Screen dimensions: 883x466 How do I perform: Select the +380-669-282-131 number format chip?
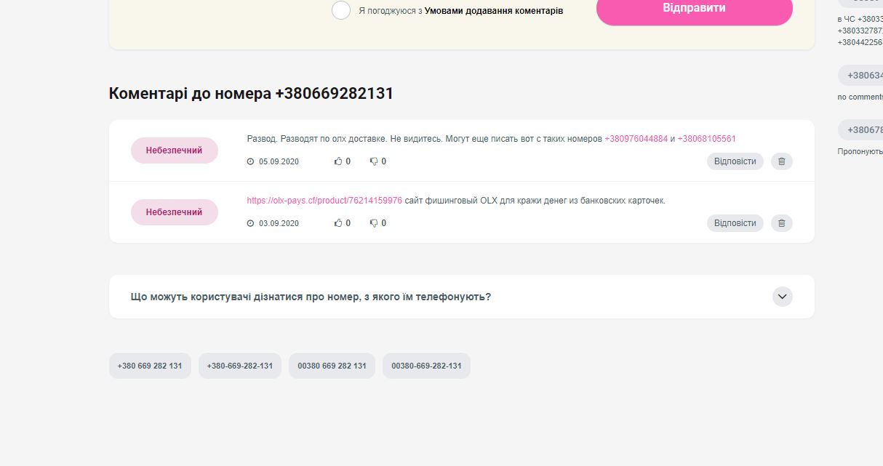(x=239, y=366)
